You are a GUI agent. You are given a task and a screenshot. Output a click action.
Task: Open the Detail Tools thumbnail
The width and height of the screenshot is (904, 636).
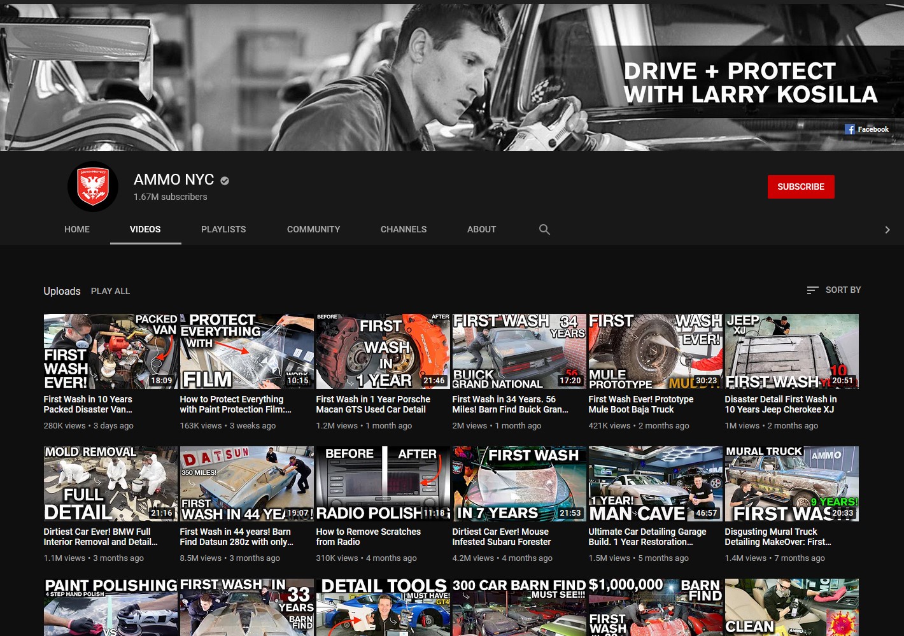(x=383, y=607)
